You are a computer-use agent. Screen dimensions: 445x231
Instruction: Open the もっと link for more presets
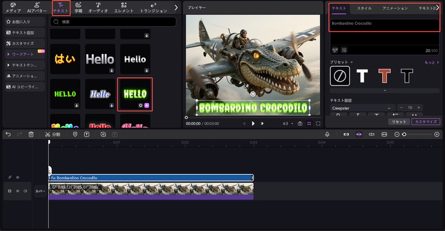[432, 62]
